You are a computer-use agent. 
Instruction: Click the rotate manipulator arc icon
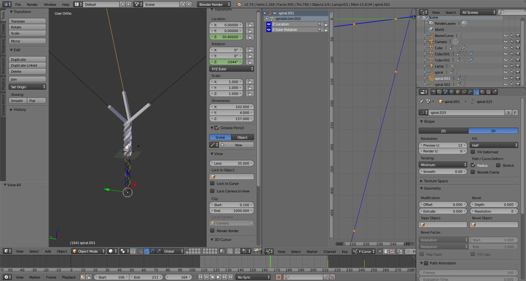coord(153,251)
